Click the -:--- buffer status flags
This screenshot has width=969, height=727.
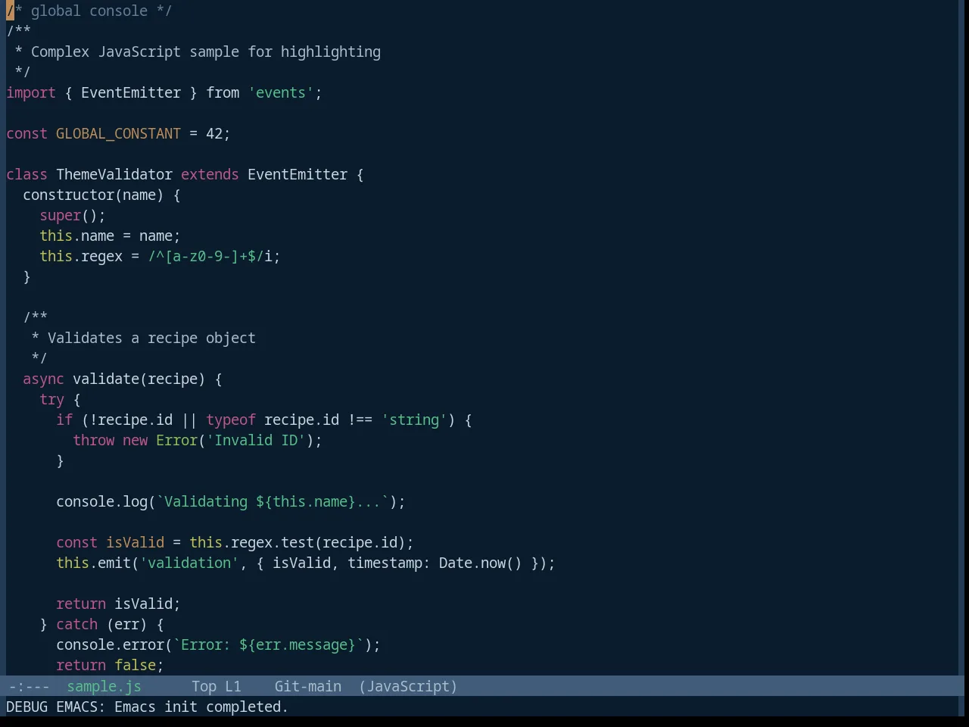[x=29, y=686]
